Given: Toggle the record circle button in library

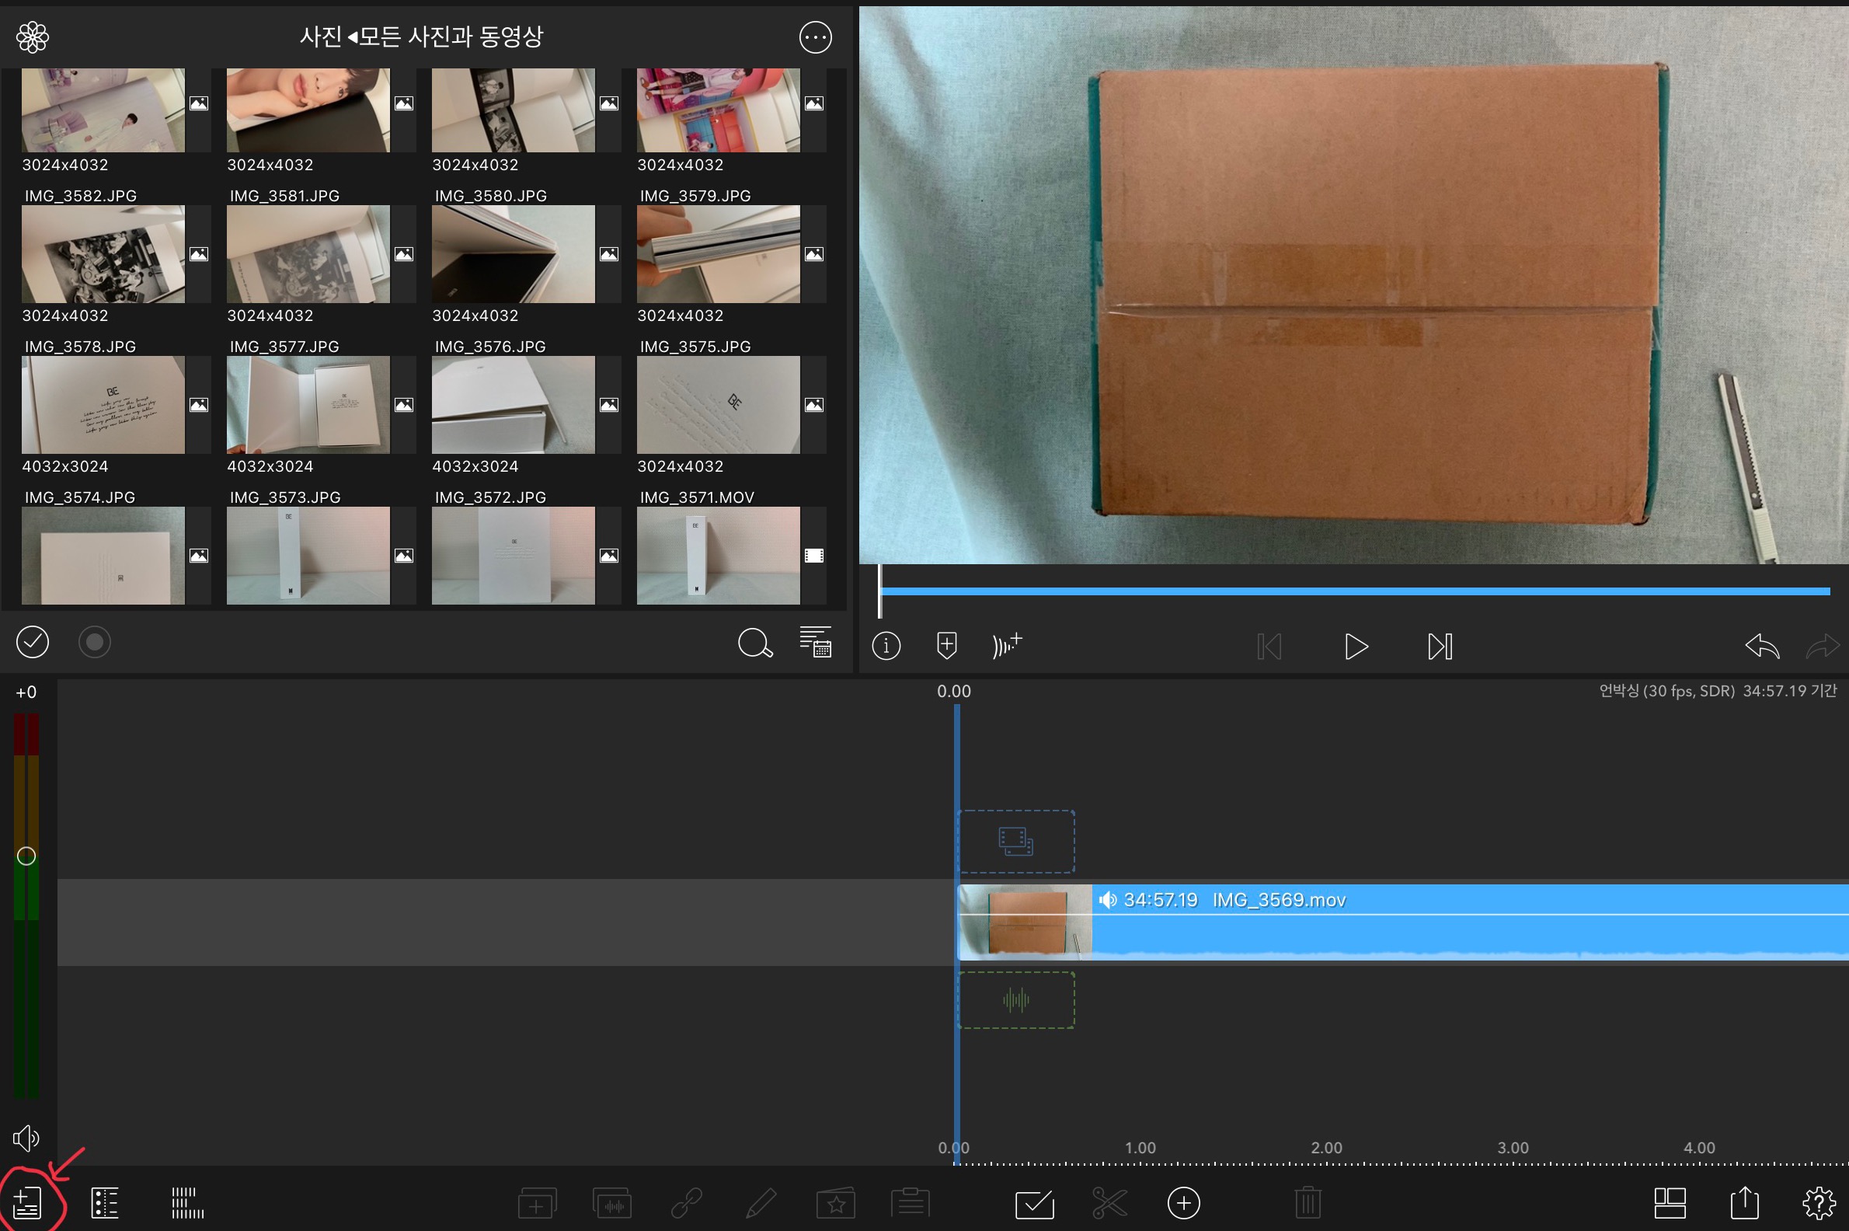Looking at the screenshot, I should 95,642.
